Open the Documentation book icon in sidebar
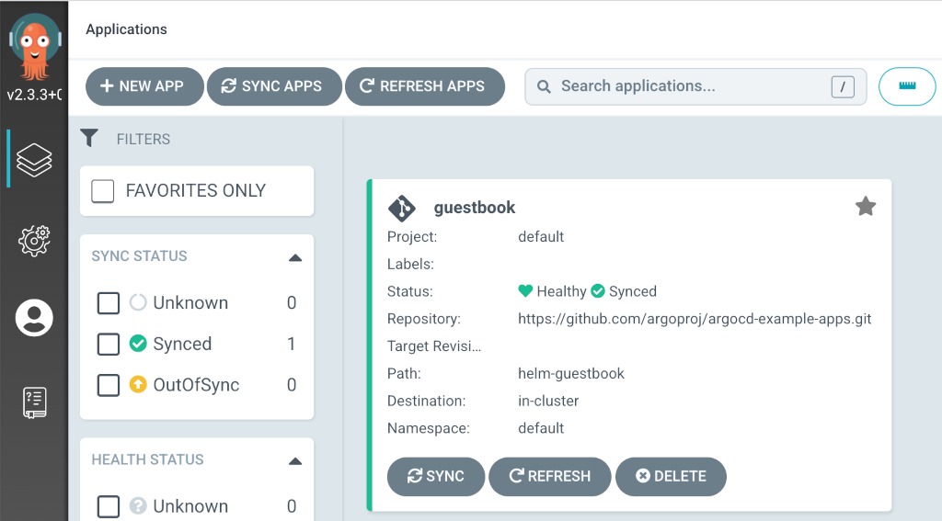This screenshot has width=942, height=521. pos(35,402)
